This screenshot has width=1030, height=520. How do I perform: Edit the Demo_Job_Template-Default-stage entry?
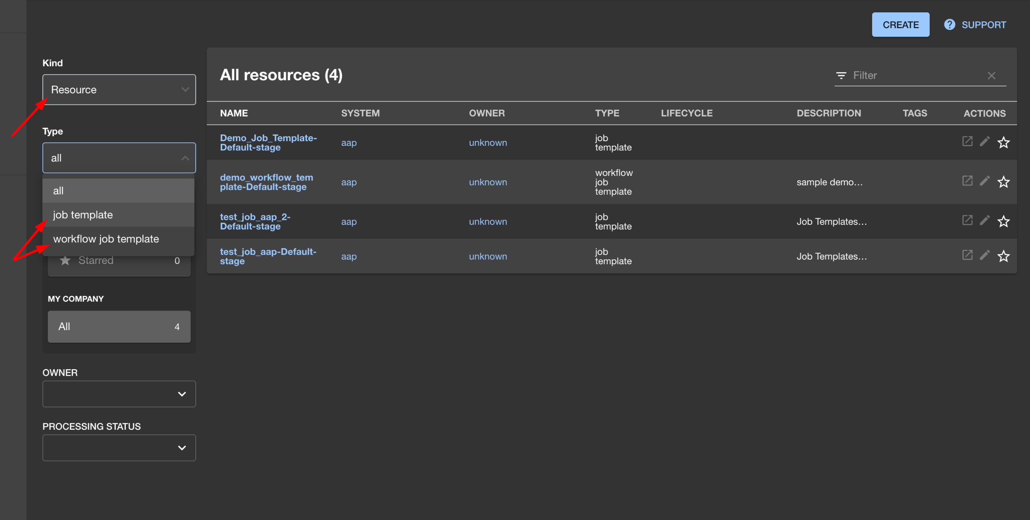tap(985, 142)
